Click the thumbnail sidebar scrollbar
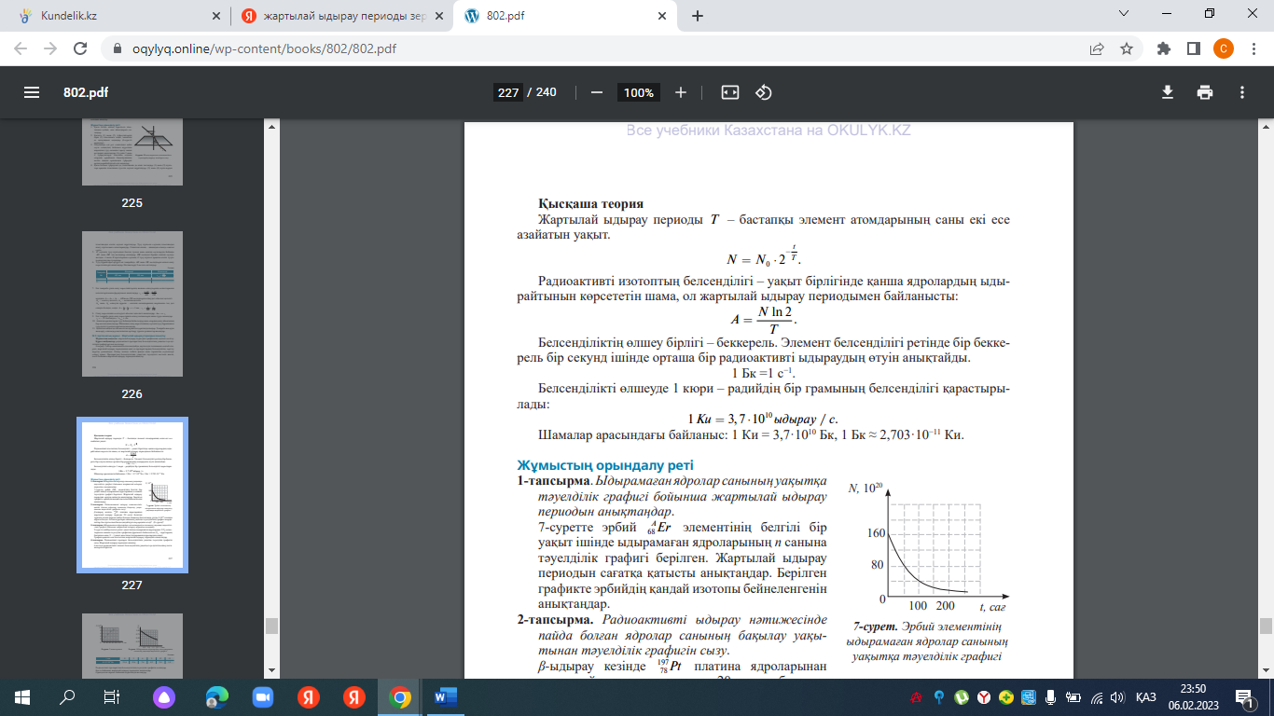This screenshot has width=1274, height=716. click(270, 625)
